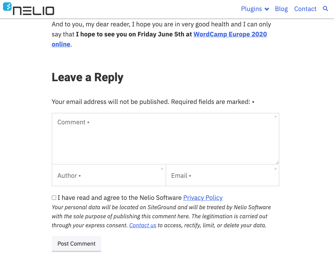The height and width of the screenshot is (256, 334).
Task: Expand the Plugins dropdown chevron
Action: (267, 9)
